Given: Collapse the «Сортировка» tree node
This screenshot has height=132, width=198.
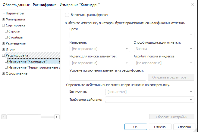Looking at the screenshot, I should (x=3, y=25).
